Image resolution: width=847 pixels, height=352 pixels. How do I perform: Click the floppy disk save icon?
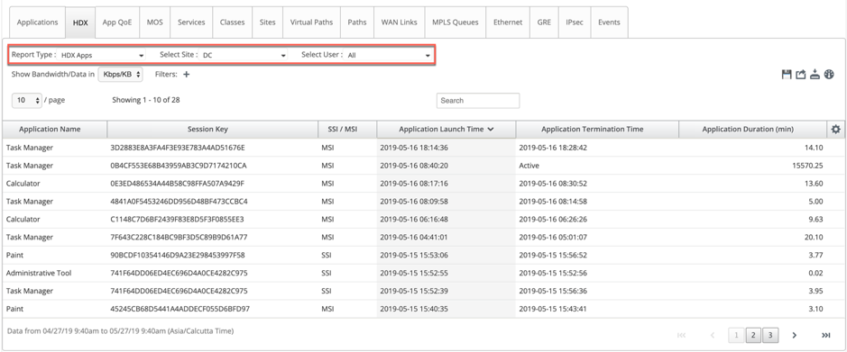787,75
